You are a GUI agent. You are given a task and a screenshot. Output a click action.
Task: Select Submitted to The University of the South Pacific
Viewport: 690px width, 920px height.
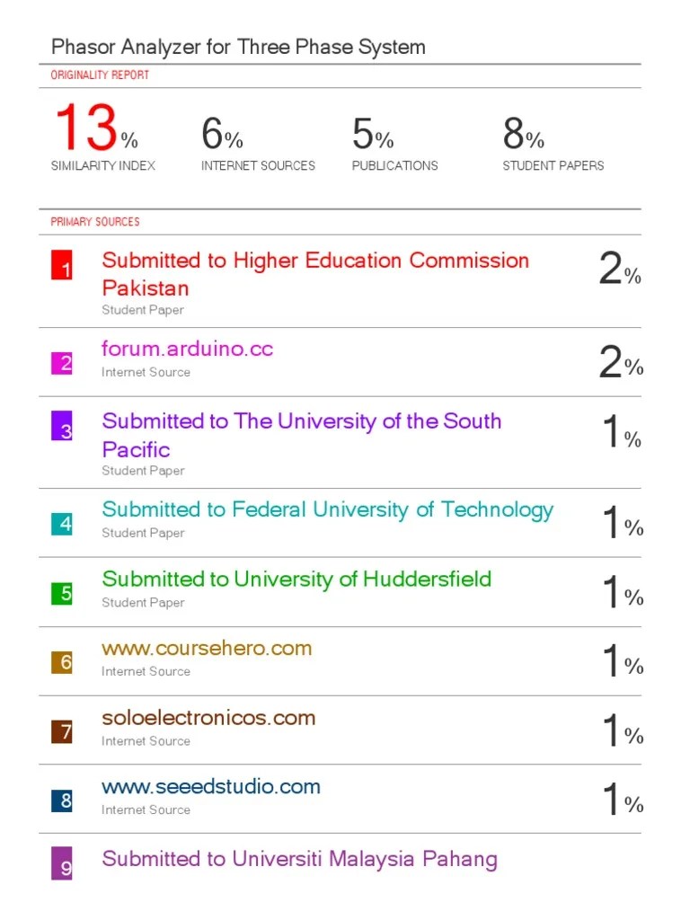[302, 421]
